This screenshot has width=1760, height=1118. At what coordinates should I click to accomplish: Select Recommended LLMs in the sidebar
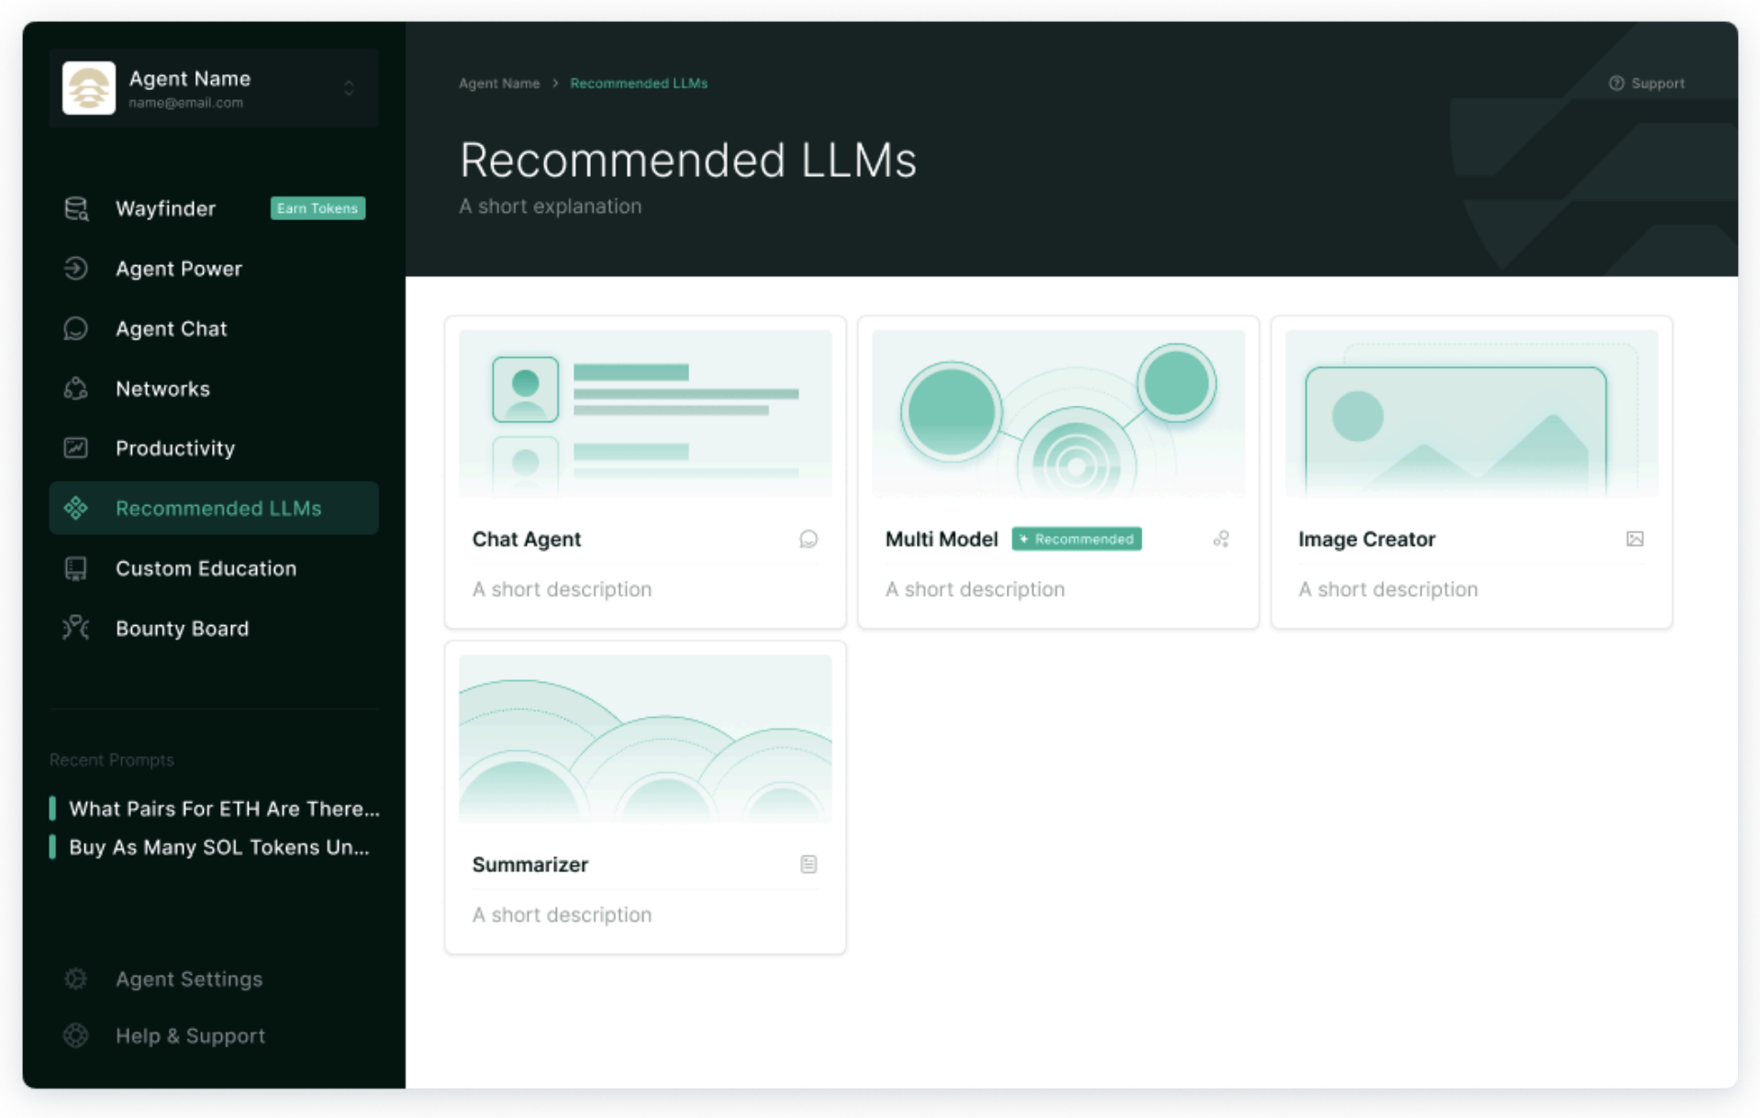[x=218, y=508]
